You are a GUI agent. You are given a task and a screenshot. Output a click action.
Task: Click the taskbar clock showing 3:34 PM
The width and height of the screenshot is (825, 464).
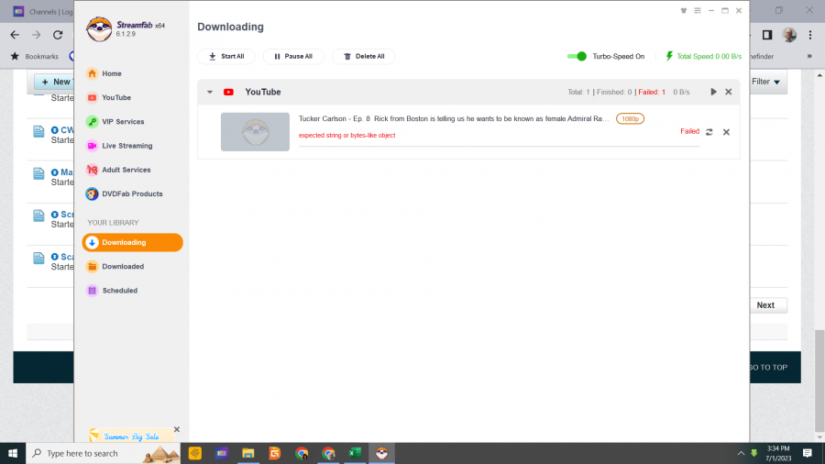tap(778, 453)
